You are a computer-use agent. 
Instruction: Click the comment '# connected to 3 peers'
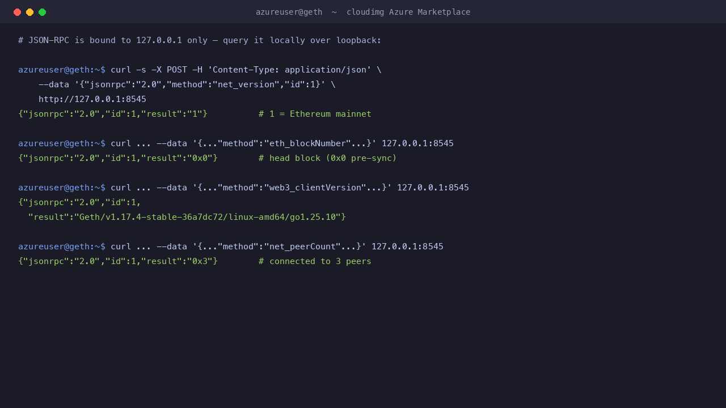315,261
